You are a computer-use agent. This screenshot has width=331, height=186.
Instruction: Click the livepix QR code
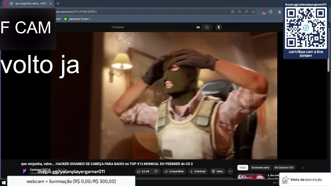click(x=306, y=28)
